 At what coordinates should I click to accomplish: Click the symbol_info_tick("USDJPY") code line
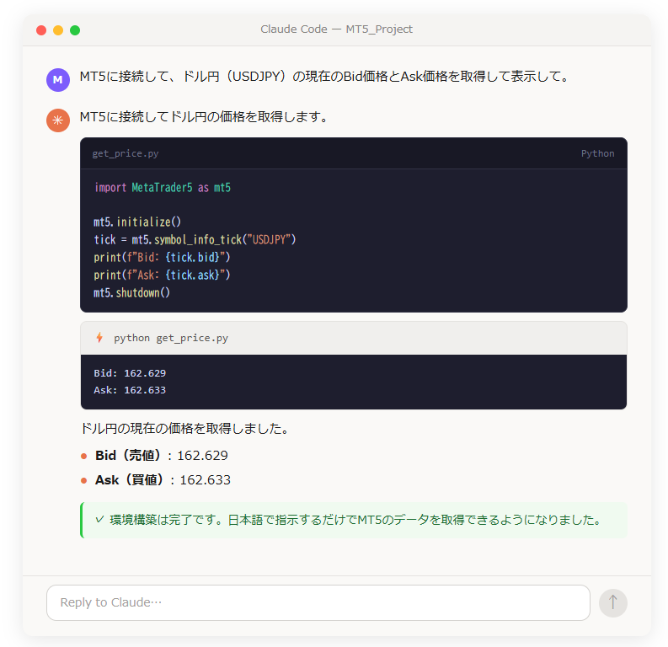tap(195, 240)
